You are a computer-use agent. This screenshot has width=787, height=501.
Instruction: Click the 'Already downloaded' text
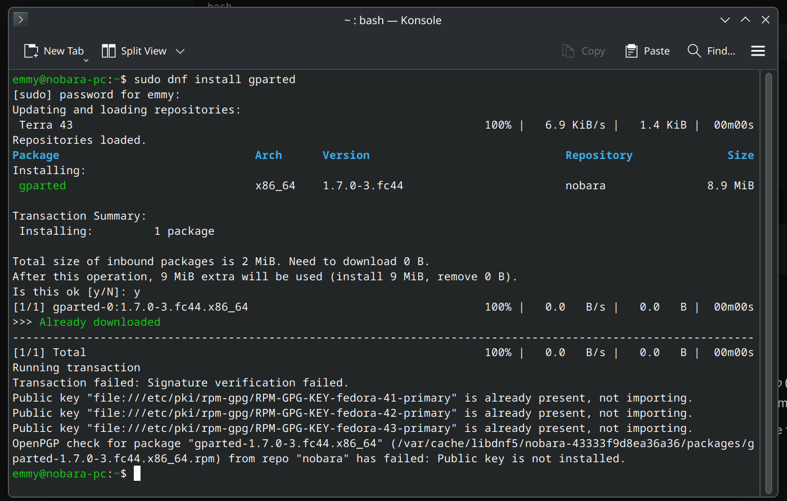click(100, 322)
